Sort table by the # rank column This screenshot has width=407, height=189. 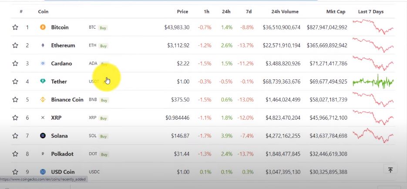(21, 12)
